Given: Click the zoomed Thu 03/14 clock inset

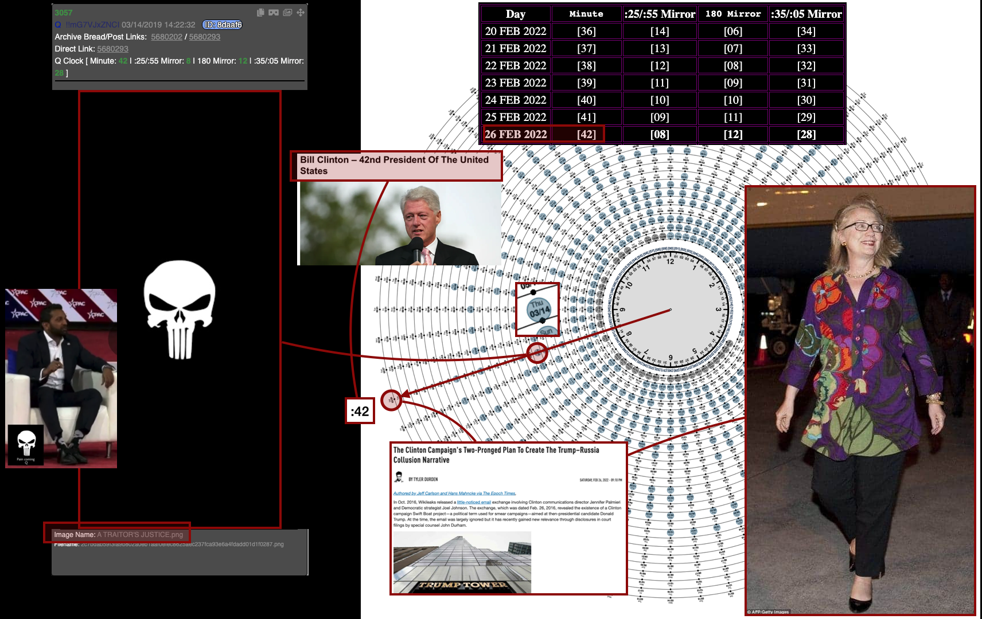Looking at the screenshot, I should pos(537,309).
